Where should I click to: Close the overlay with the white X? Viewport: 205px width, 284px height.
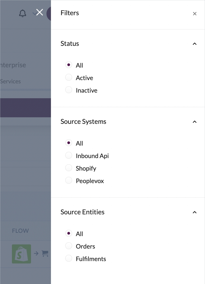pyautogui.click(x=40, y=12)
